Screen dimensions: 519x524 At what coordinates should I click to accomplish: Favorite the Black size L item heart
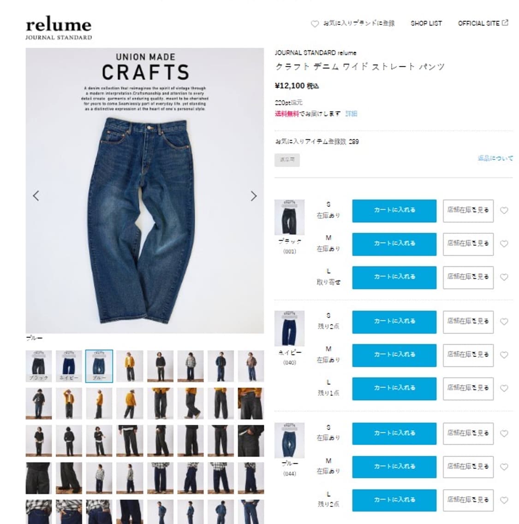coord(504,277)
